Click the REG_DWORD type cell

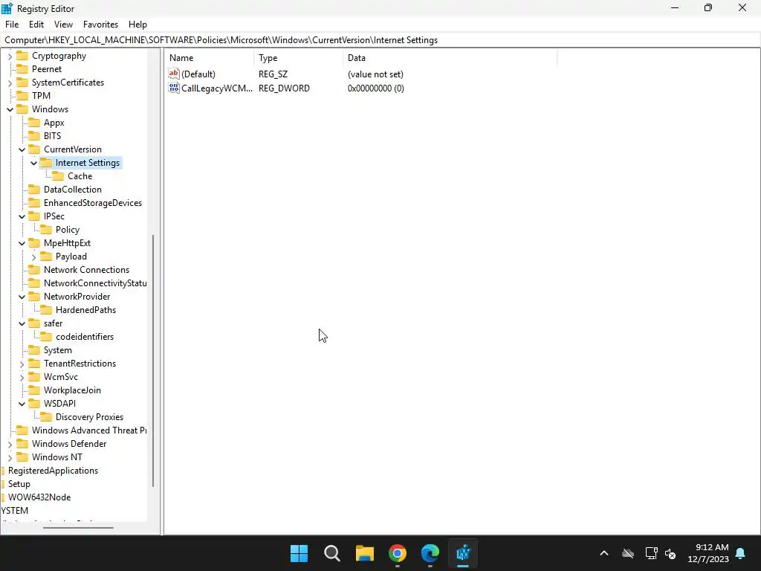pyautogui.click(x=284, y=88)
